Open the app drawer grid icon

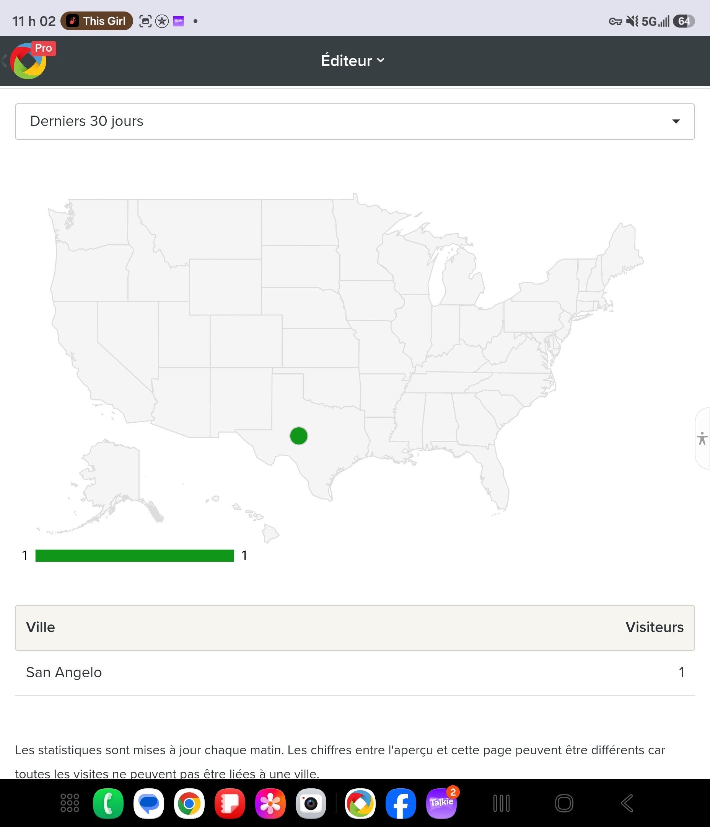70,803
